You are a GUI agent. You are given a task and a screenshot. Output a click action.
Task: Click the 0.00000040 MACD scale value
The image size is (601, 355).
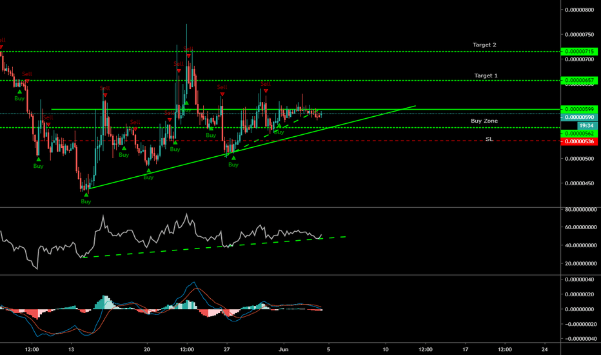(x=580, y=279)
